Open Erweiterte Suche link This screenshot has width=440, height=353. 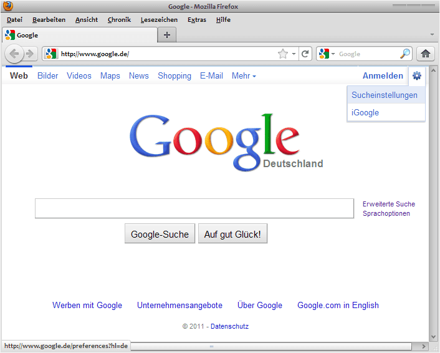point(389,204)
